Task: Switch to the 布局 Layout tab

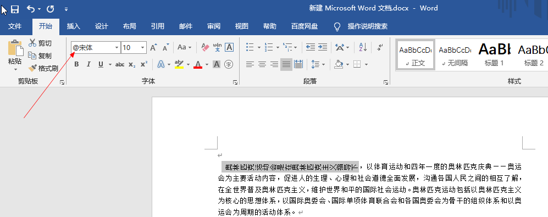Action: (x=130, y=26)
